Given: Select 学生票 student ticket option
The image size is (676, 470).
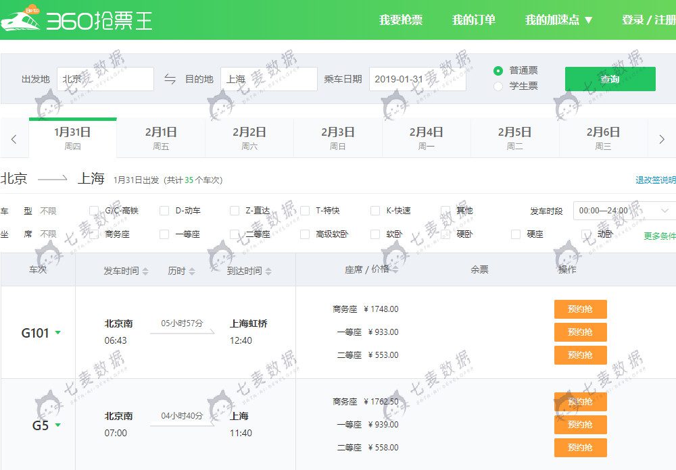Looking at the screenshot, I should [x=499, y=86].
